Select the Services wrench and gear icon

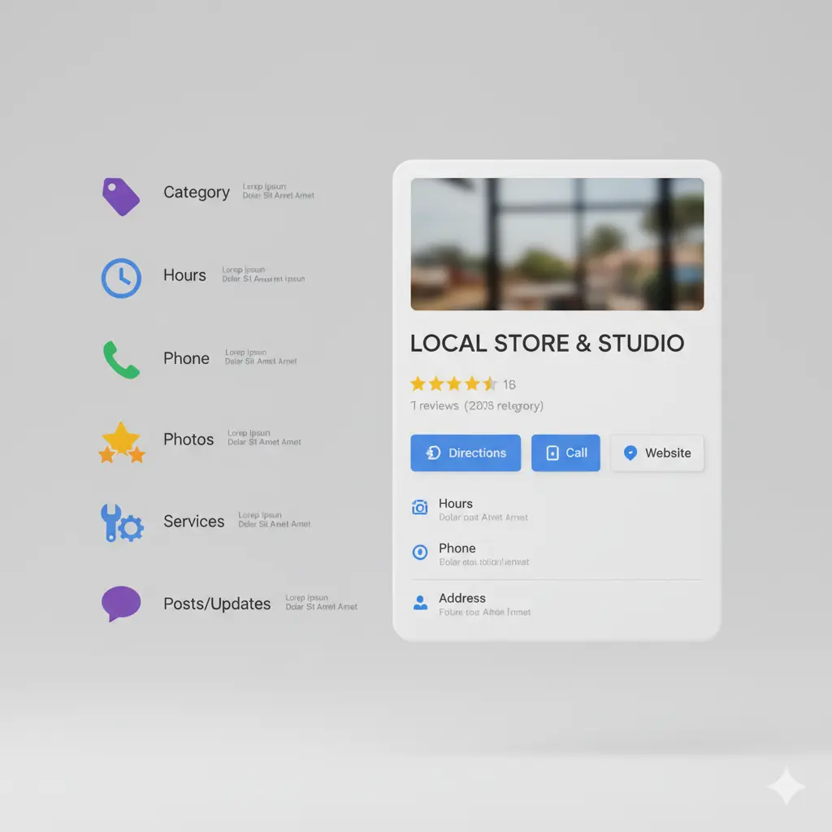click(x=121, y=523)
